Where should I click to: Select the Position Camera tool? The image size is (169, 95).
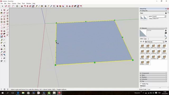pos(2,58)
